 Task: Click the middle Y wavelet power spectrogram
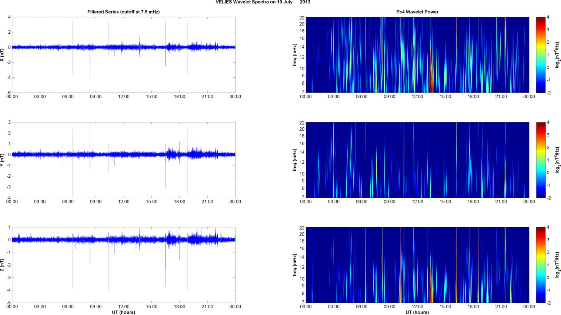[417, 160]
